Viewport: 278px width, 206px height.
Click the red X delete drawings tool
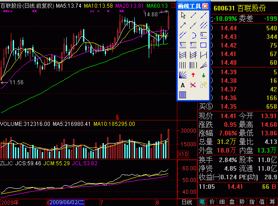click(193, 85)
